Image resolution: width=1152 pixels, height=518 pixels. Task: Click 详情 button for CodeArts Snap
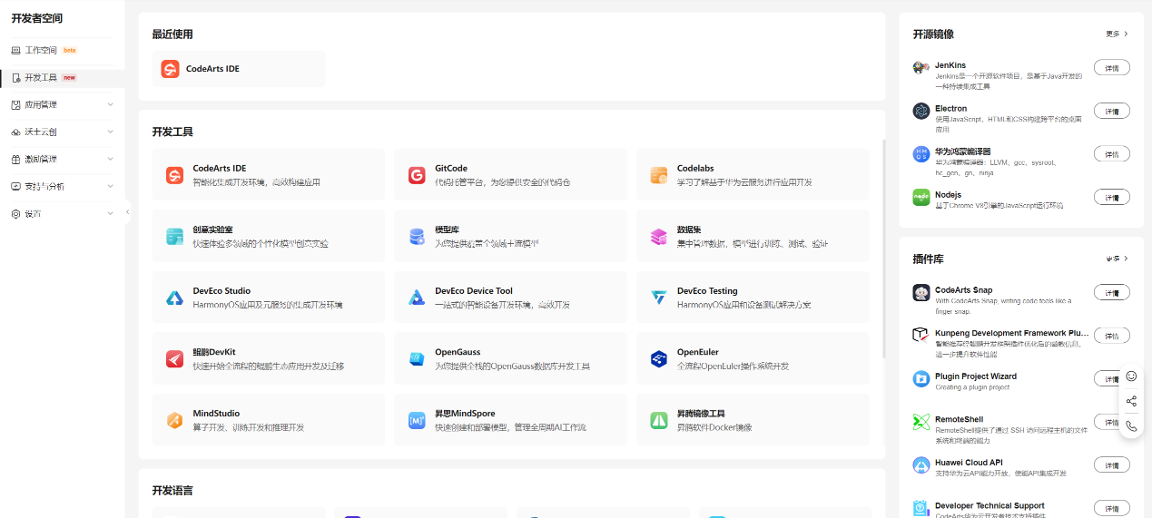tap(1112, 292)
